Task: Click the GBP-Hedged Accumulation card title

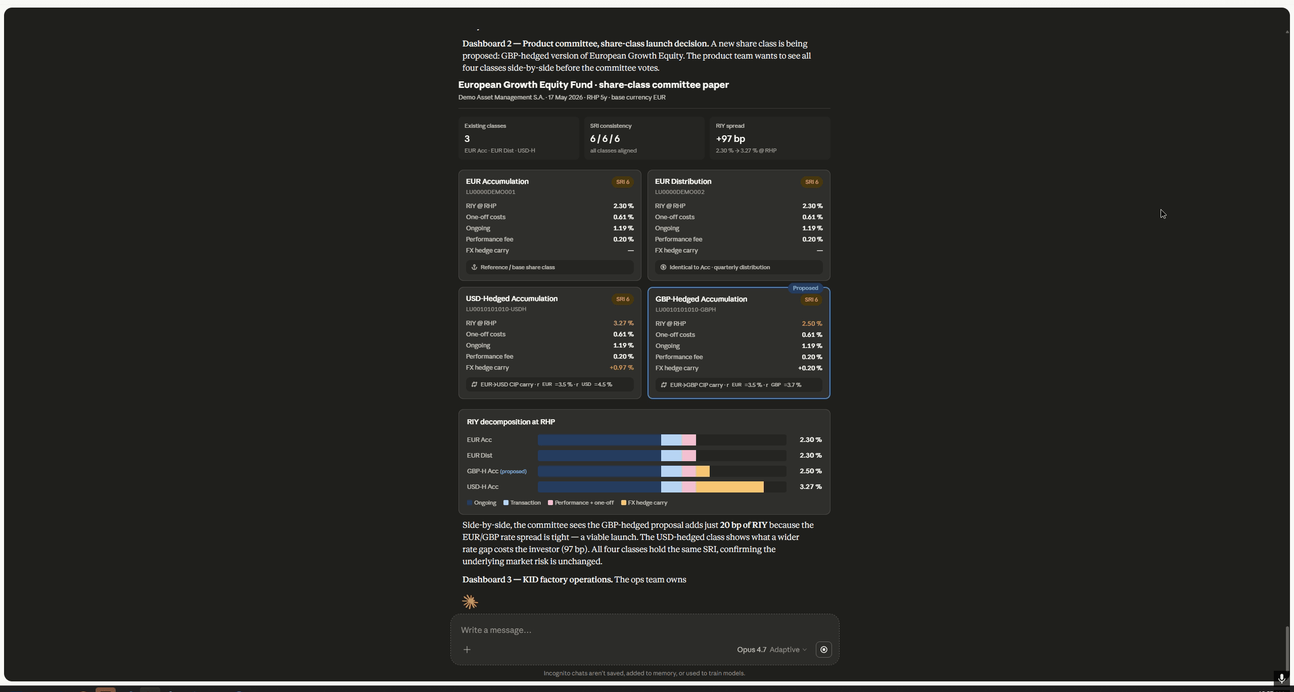Action: point(701,299)
